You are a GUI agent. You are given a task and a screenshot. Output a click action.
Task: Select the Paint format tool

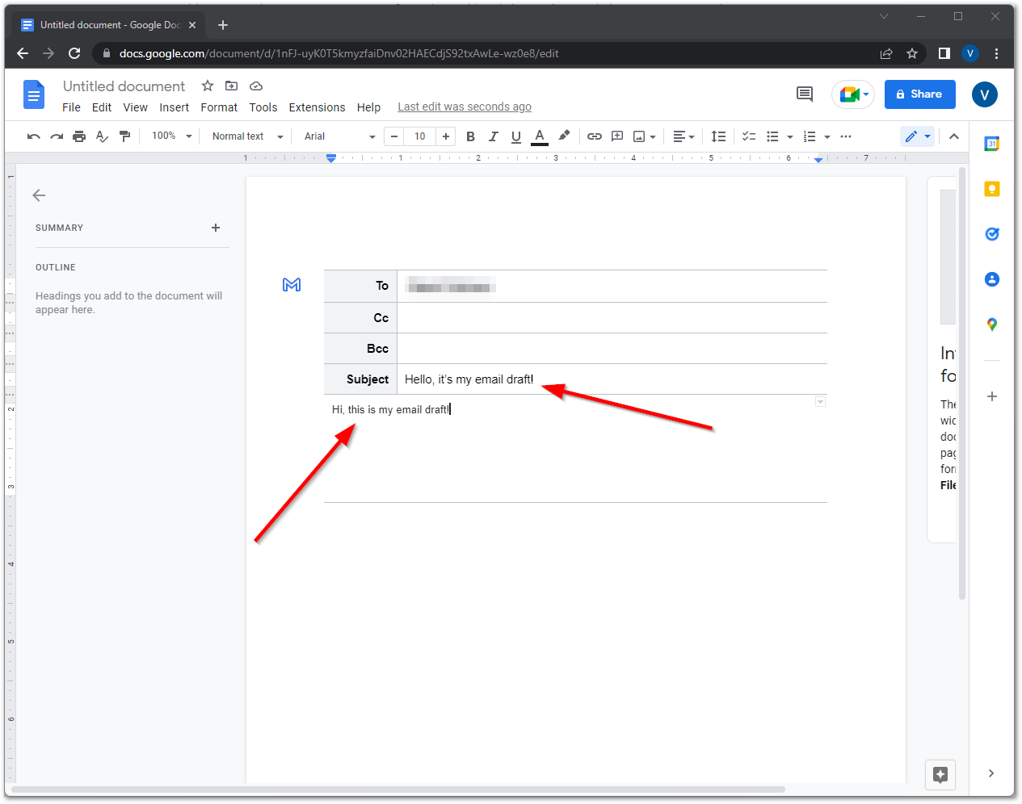pos(125,136)
